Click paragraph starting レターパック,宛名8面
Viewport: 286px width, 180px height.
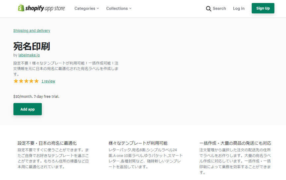click(146, 158)
